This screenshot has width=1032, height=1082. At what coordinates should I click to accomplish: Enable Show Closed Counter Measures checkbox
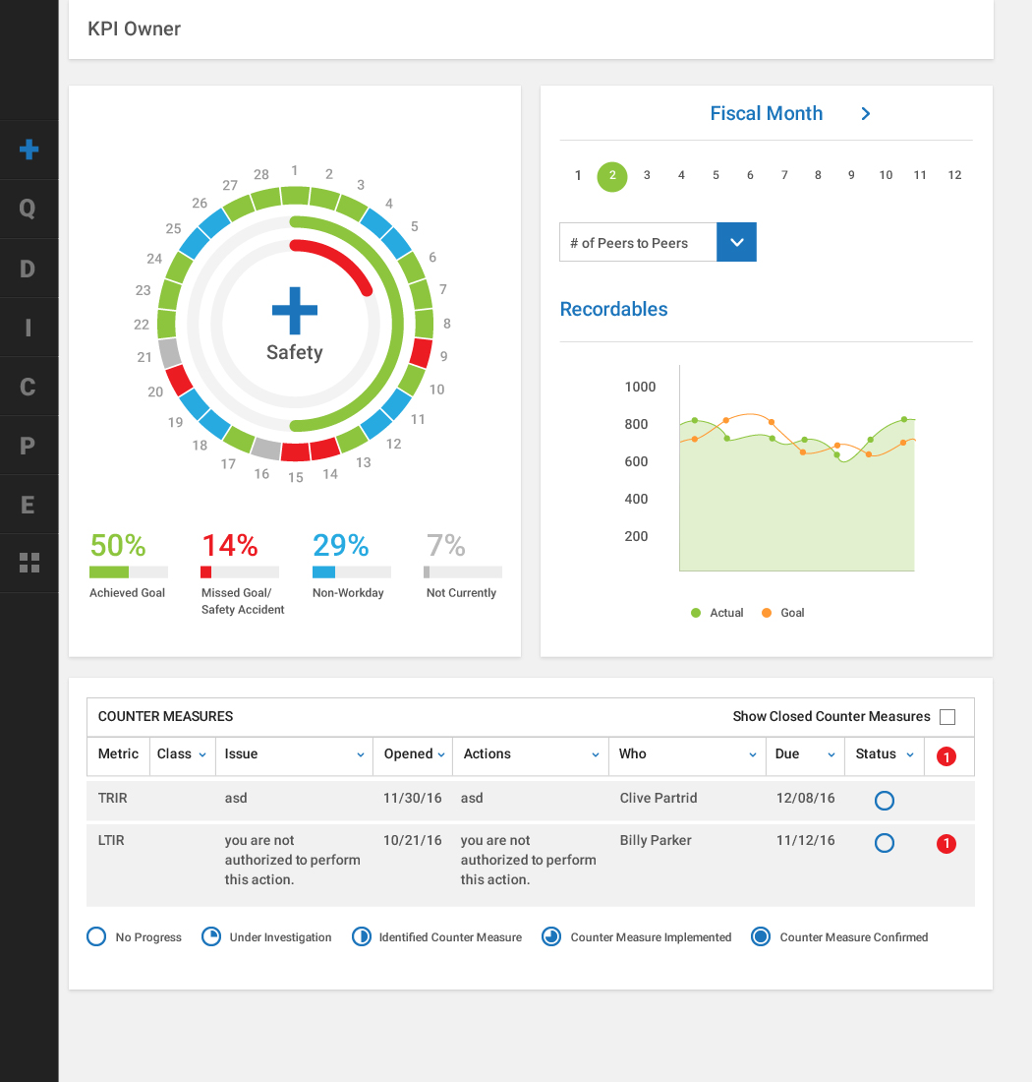(x=947, y=717)
